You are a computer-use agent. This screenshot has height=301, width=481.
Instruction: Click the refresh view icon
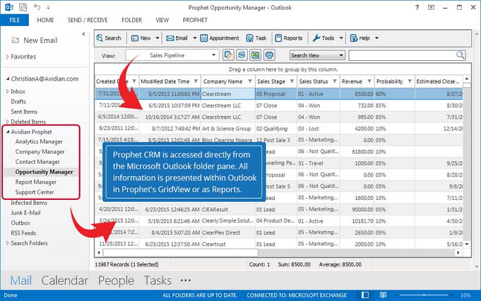tap(242, 55)
